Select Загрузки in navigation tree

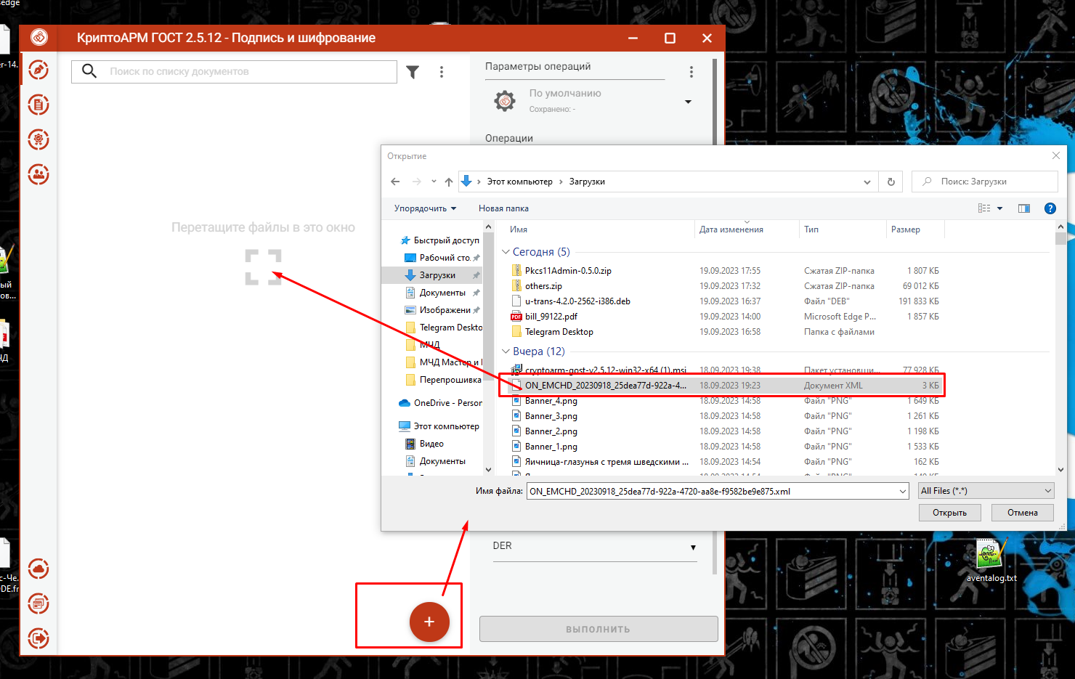click(x=431, y=275)
